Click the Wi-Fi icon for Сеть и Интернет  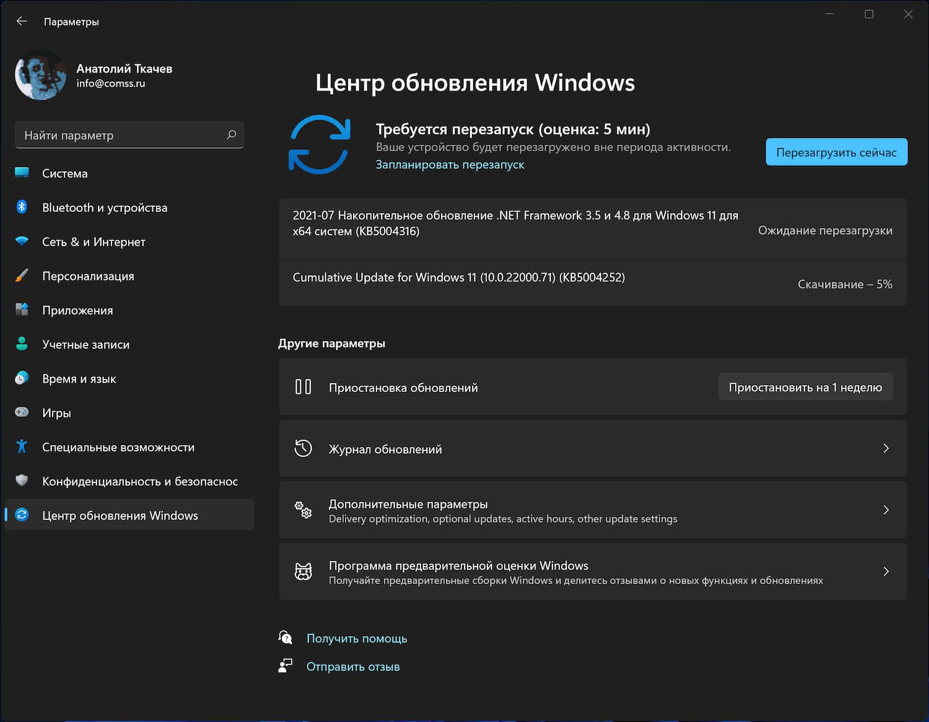[x=22, y=241]
